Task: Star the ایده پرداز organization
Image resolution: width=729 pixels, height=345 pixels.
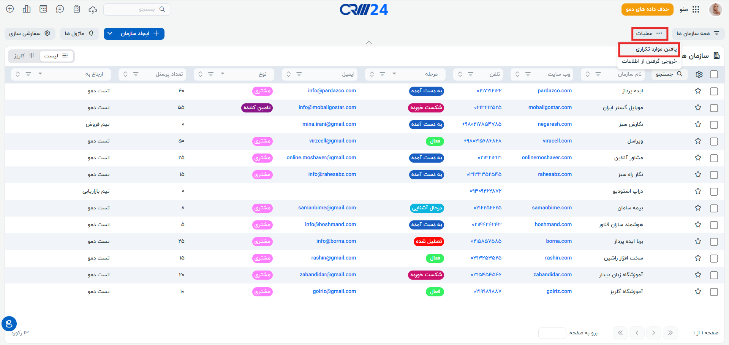Action: (698, 91)
